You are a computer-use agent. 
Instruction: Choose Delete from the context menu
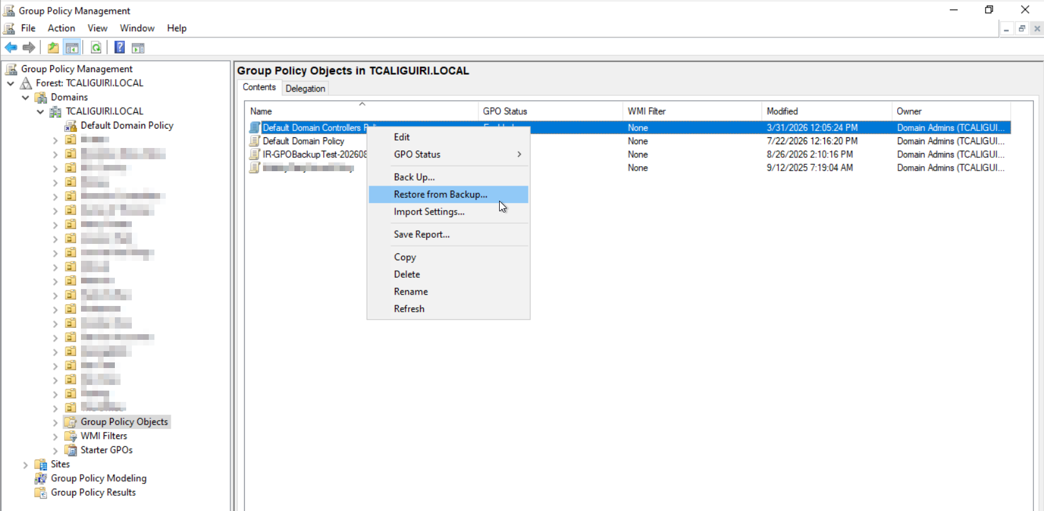tap(448, 274)
